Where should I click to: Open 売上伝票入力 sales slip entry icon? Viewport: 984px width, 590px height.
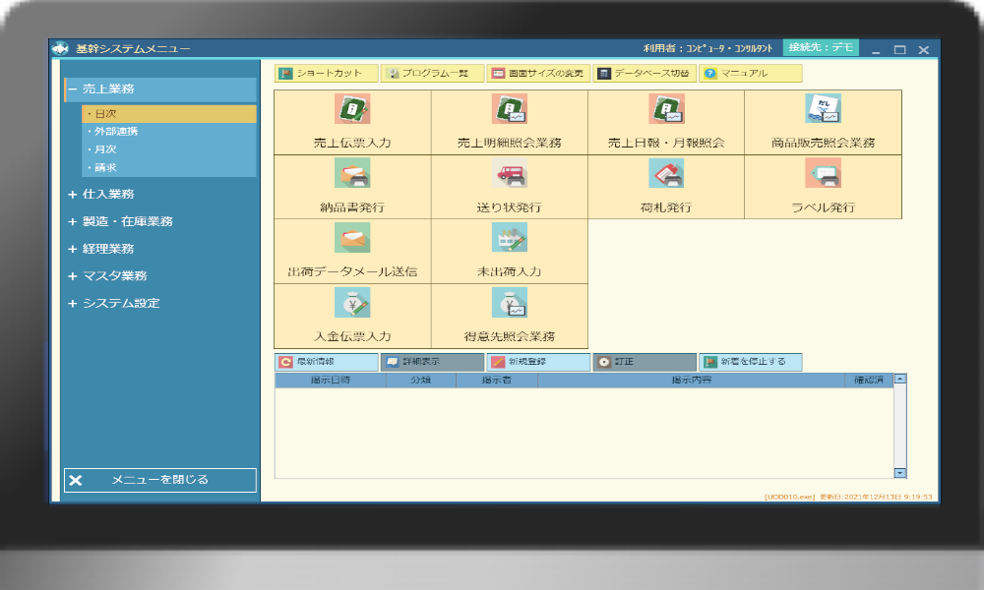point(352,109)
